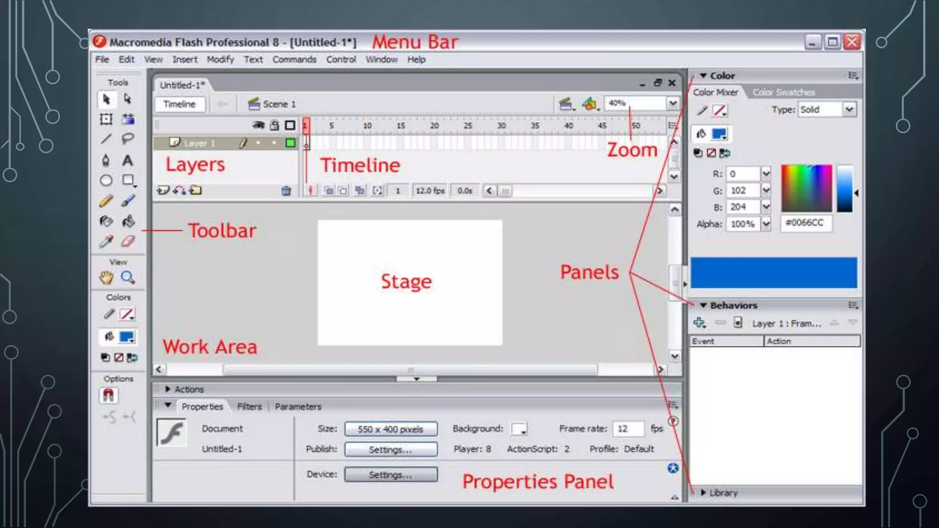939x528 pixels.
Task: Toggle Layer 1 outline green square
Action: point(290,143)
